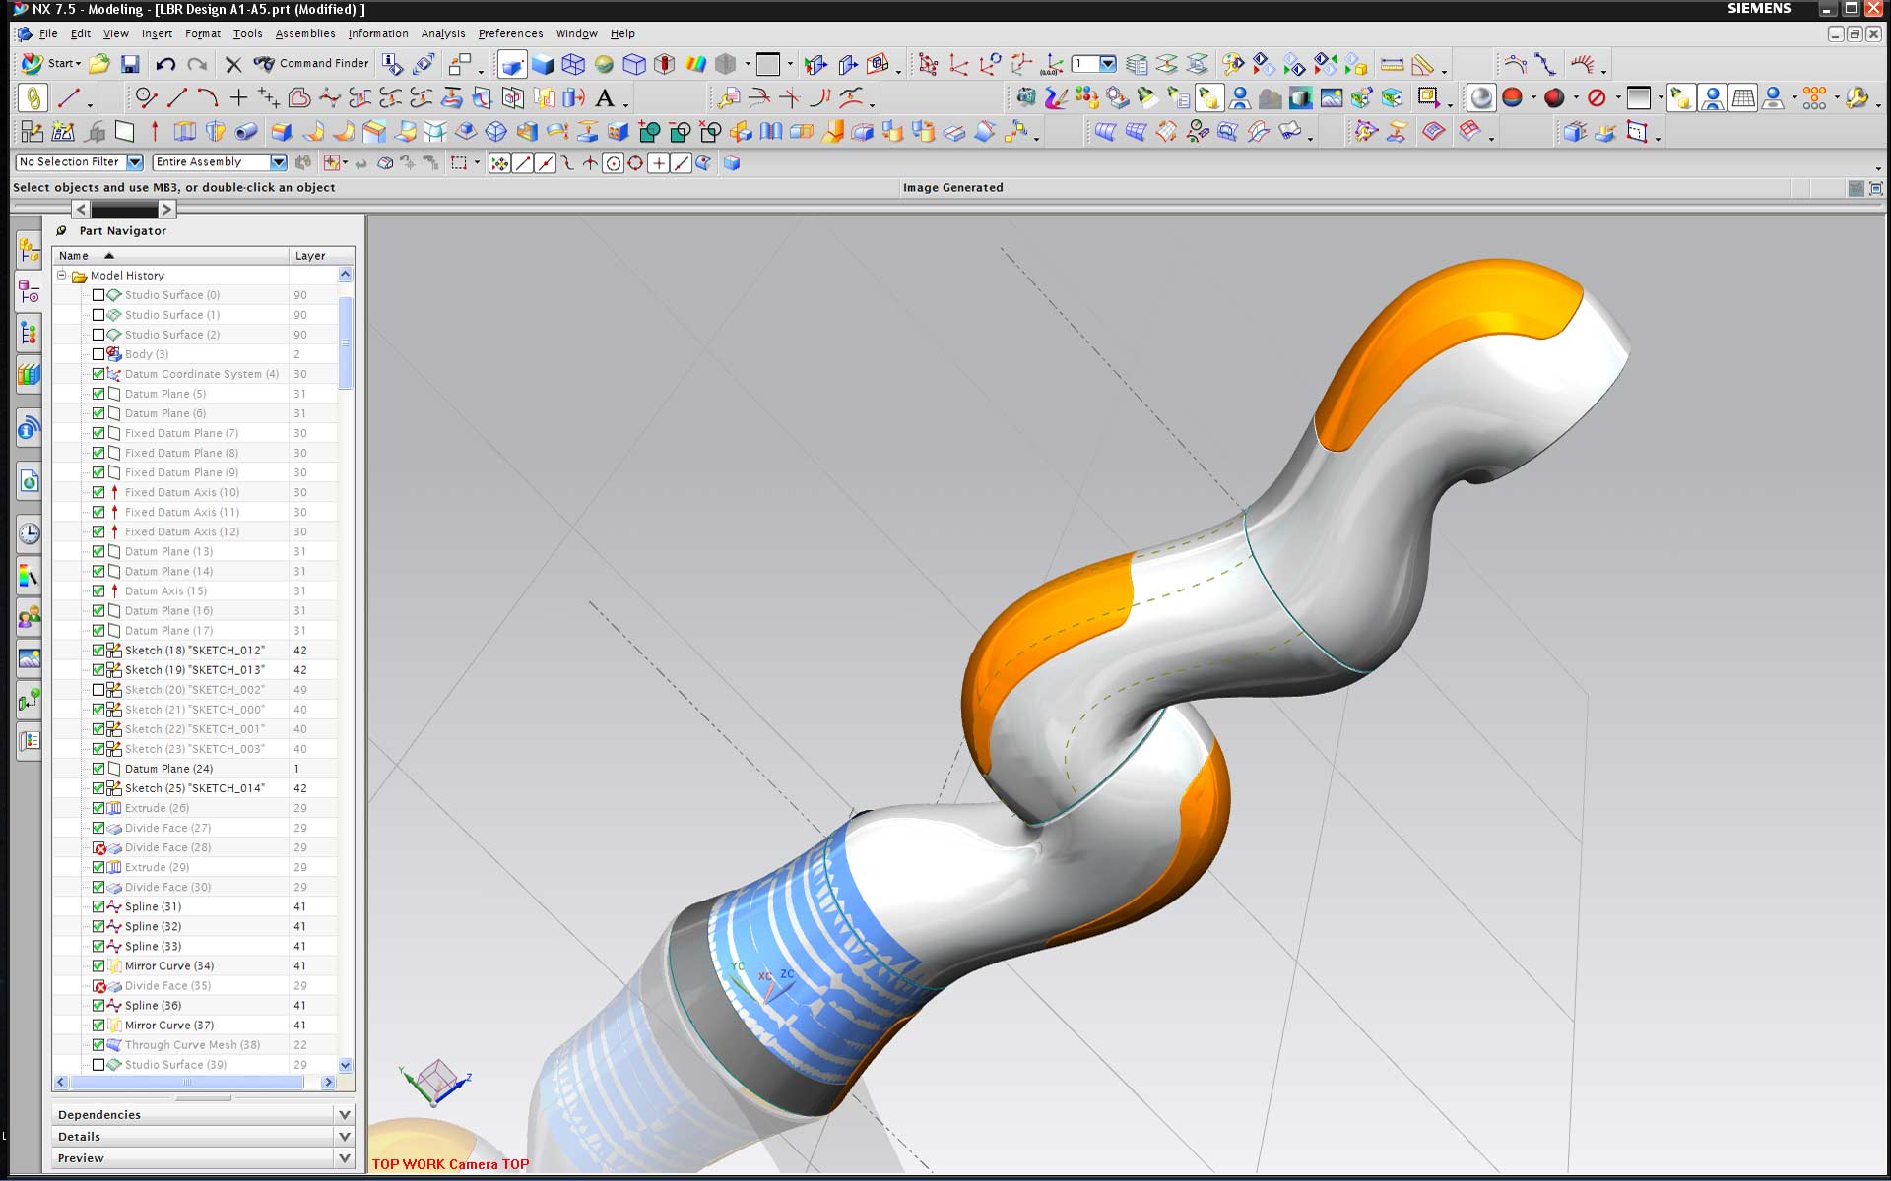Screen dimensions: 1891x1181
Task: Click the Start button on the toolbar
Action: click(56, 63)
